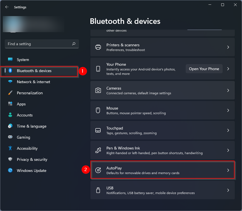Viewport: 242px width, 211px height.
Task: Click the camera icon
Action: [98, 90]
